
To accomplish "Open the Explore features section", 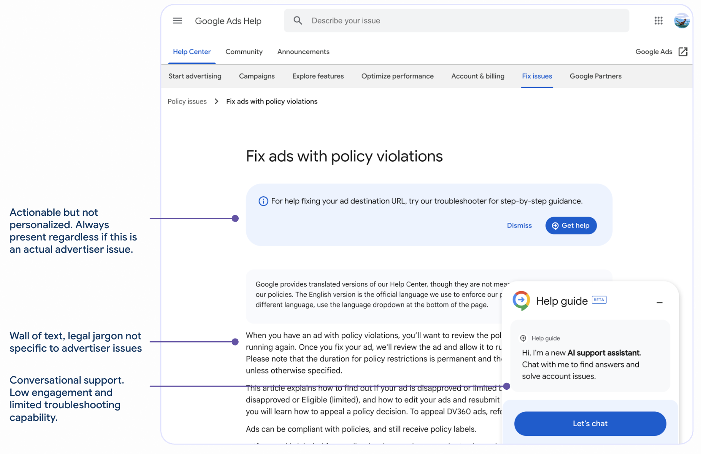I will point(318,76).
